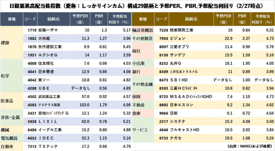
Task: Select the 非鉄・金属 sector cell
Action: (x=12, y=117)
